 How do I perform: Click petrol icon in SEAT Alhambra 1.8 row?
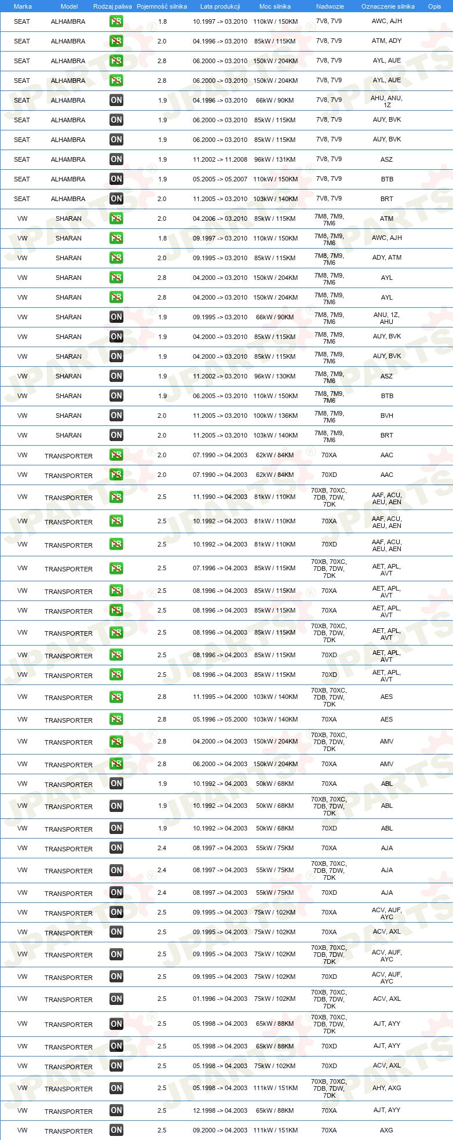(x=116, y=21)
